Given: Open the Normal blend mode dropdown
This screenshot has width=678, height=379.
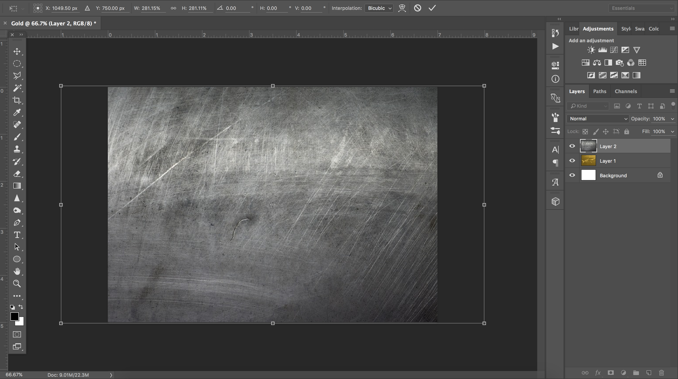Looking at the screenshot, I should click(598, 119).
